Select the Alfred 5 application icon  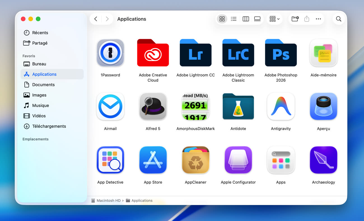coord(153,106)
